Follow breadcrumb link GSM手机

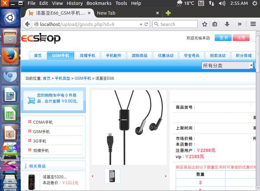pyautogui.click(x=83, y=78)
